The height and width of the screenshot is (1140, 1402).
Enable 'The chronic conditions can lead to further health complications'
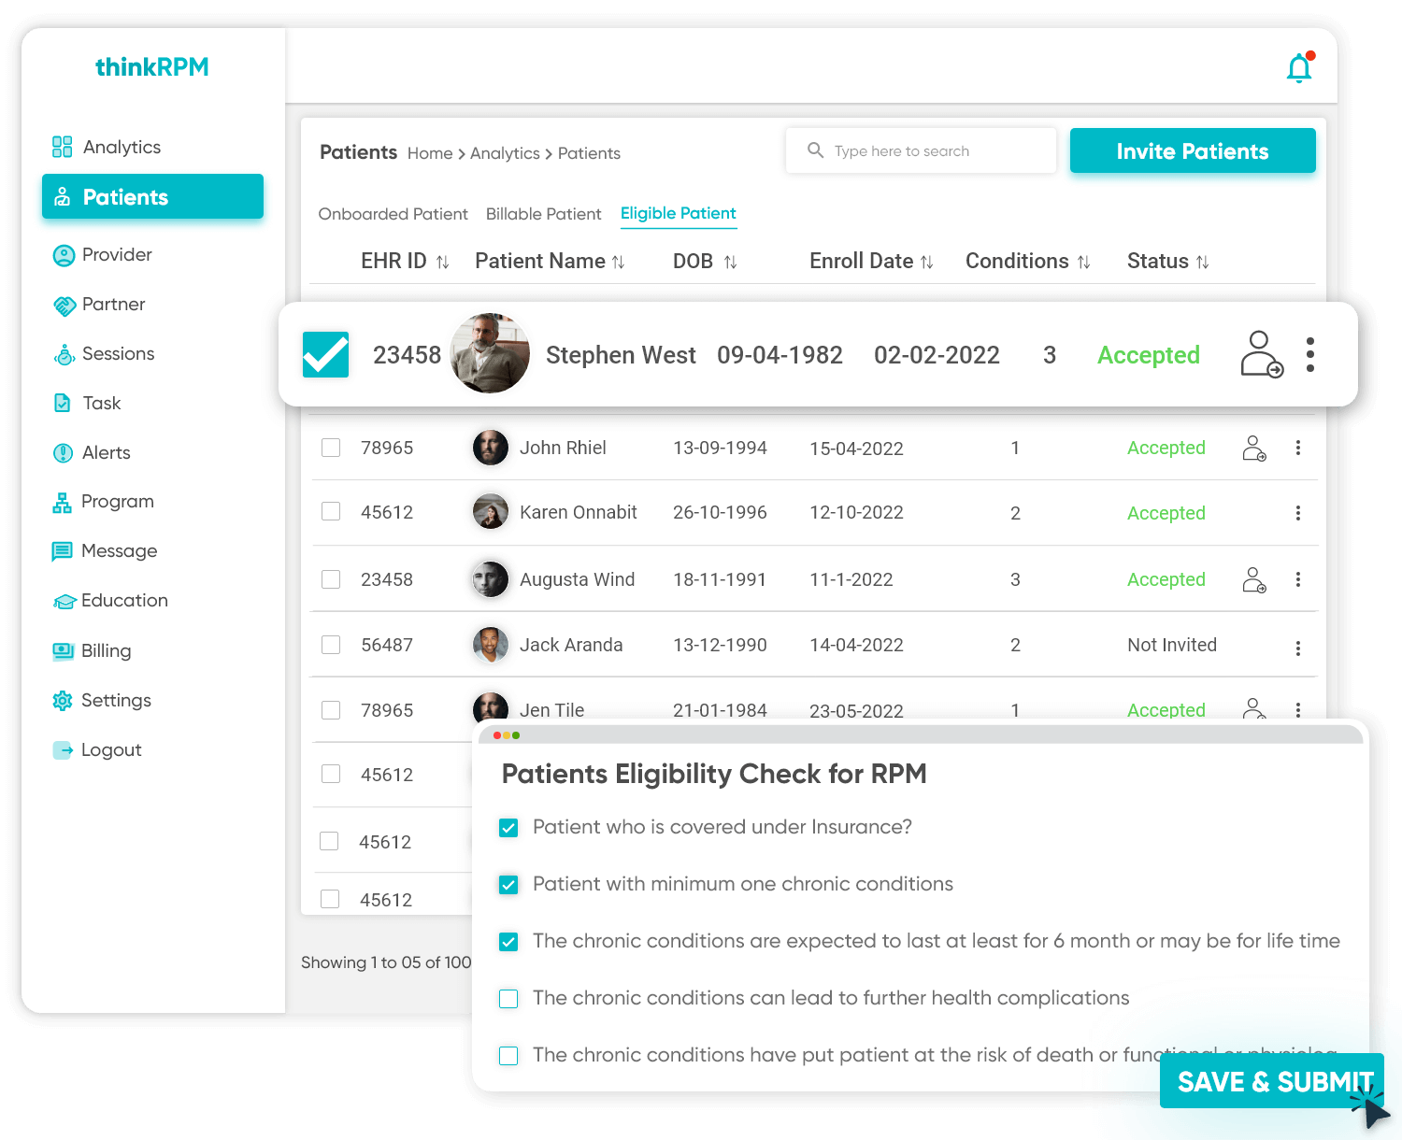click(x=508, y=998)
